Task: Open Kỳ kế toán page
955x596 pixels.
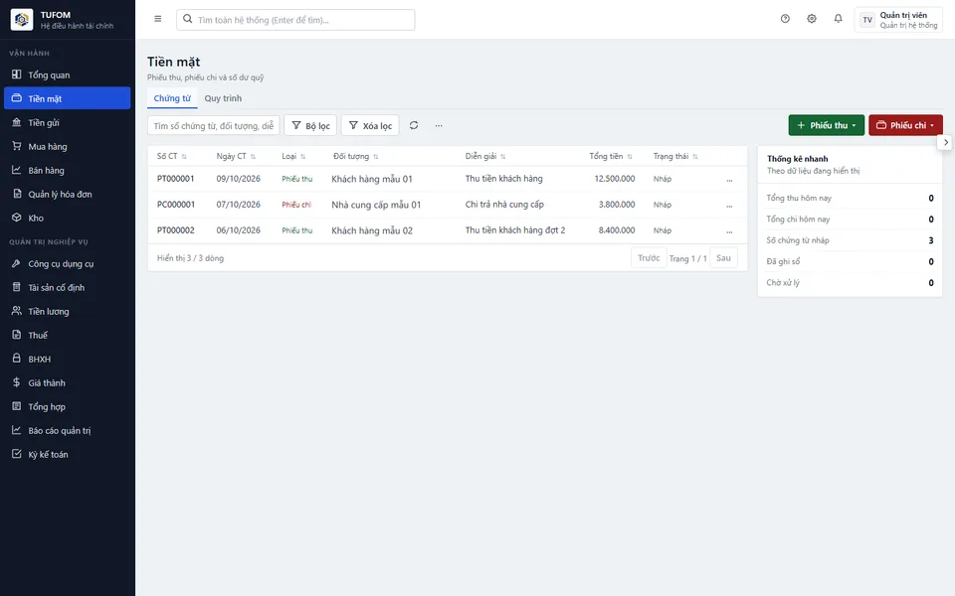Action: click(67, 454)
